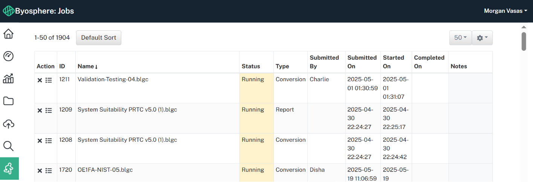Click the Byosphere: Jobs title
The height and width of the screenshot is (182, 533).
click(x=44, y=11)
